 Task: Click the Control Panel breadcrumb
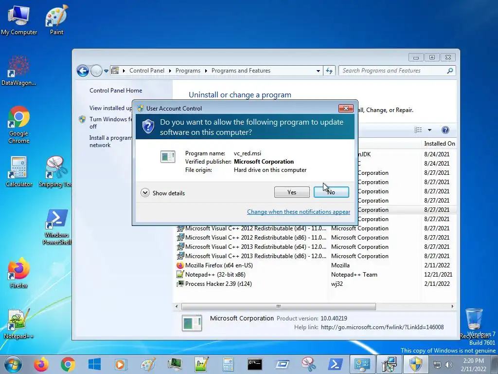click(147, 71)
